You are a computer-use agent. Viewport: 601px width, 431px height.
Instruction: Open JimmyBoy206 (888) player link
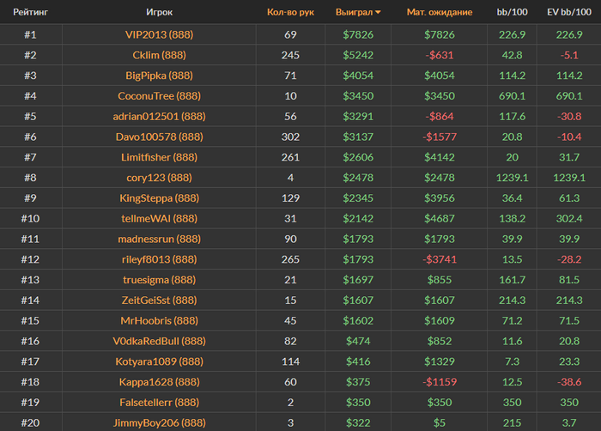[159, 422]
